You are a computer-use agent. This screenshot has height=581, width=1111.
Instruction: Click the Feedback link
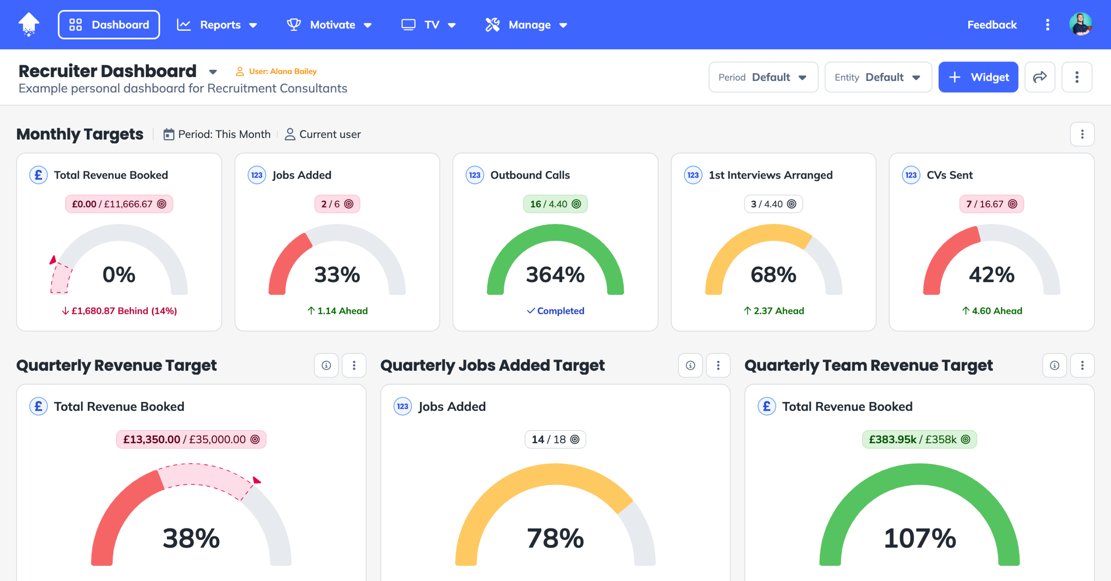[x=992, y=25]
